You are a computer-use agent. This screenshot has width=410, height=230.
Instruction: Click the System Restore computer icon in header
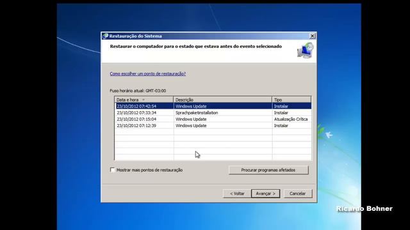pos(305,50)
